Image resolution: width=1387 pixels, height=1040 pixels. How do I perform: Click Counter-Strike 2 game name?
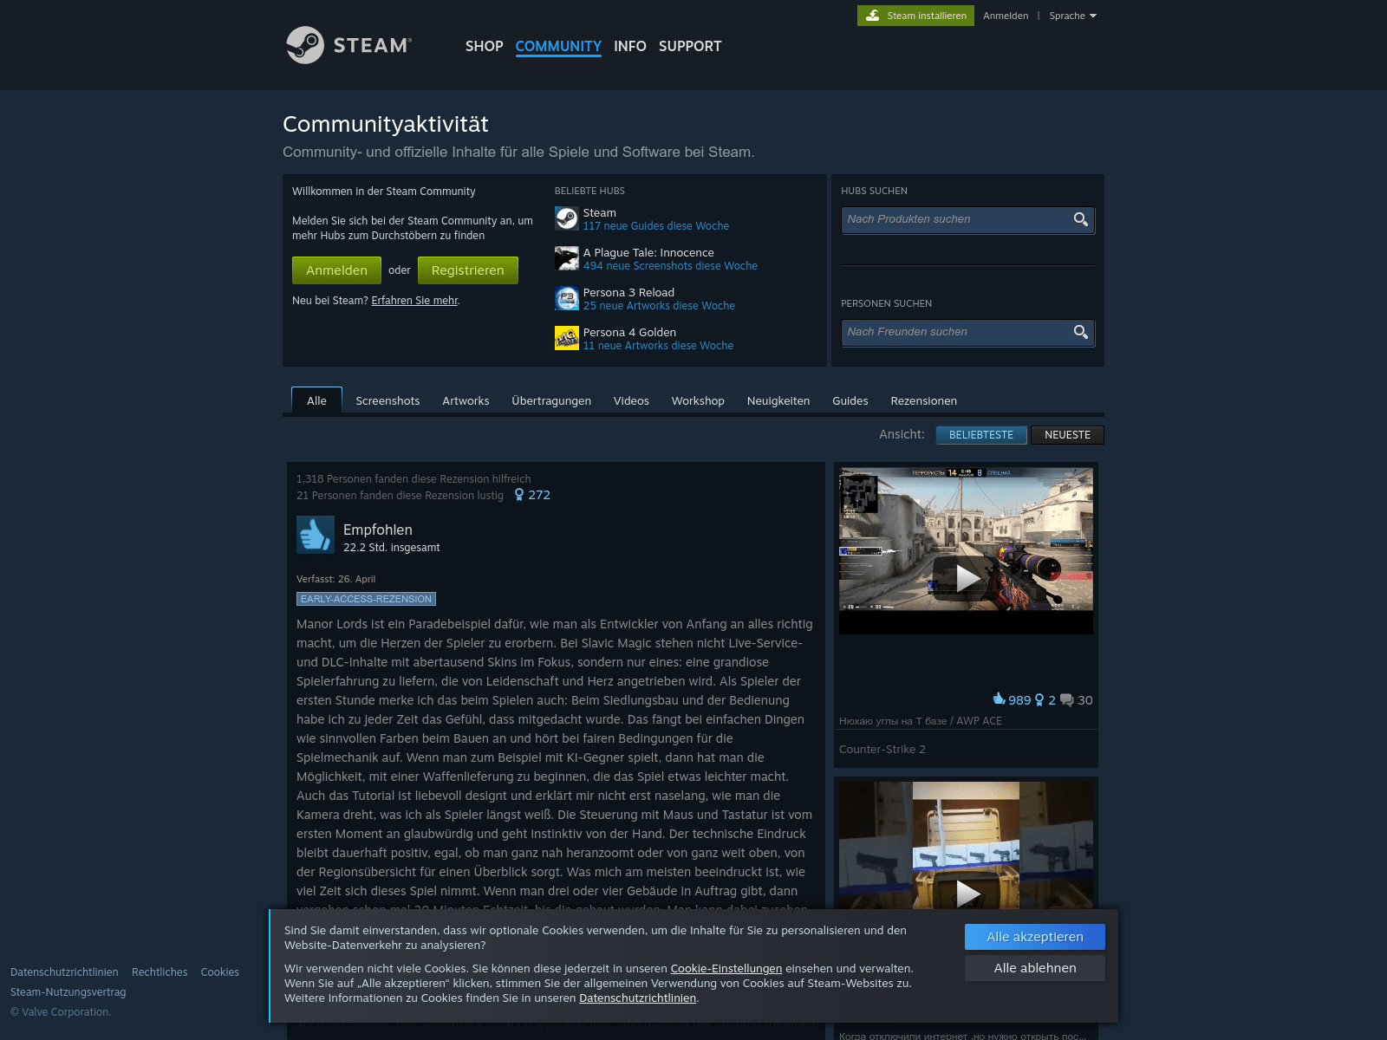tap(882, 750)
